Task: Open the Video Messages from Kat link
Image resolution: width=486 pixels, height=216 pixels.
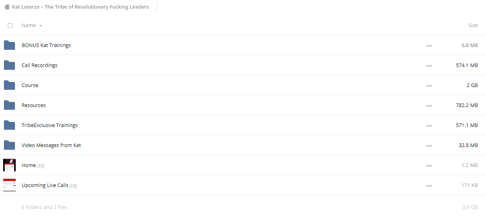Action: click(x=51, y=145)
